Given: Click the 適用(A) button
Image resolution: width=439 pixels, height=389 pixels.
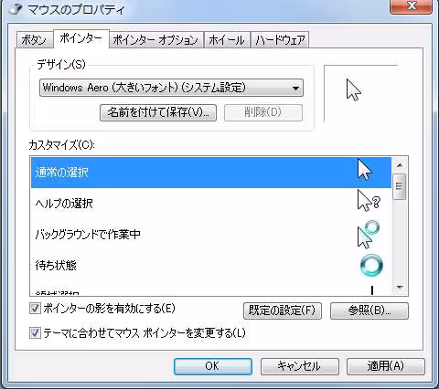Looking at the screenshot, I should [386, 366].
